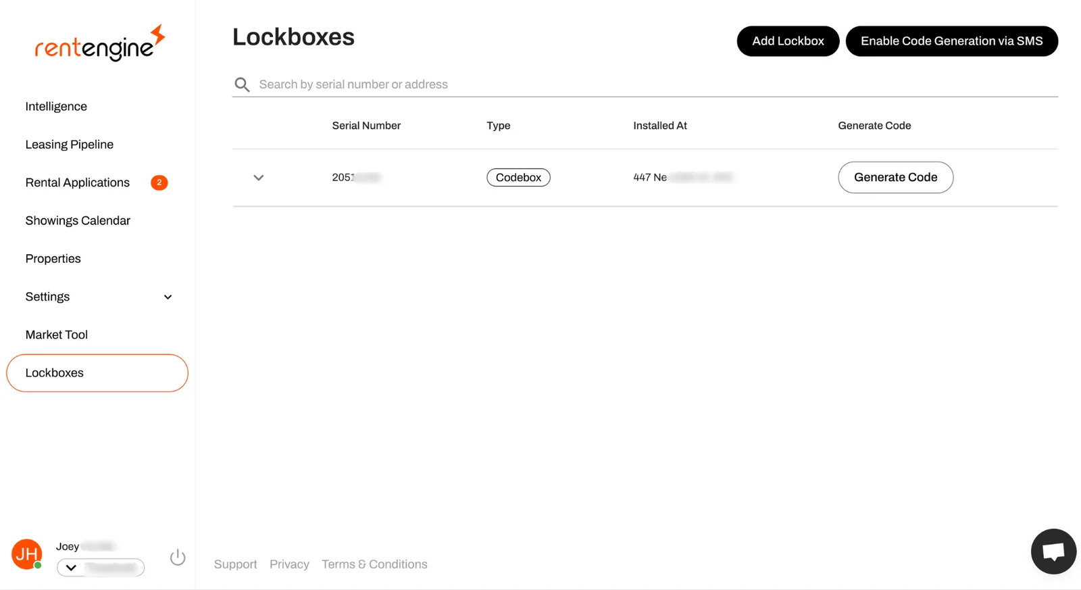Click the orange lightning bolt in logo
Screen dimensions: 1081x590
click(157, 32)
